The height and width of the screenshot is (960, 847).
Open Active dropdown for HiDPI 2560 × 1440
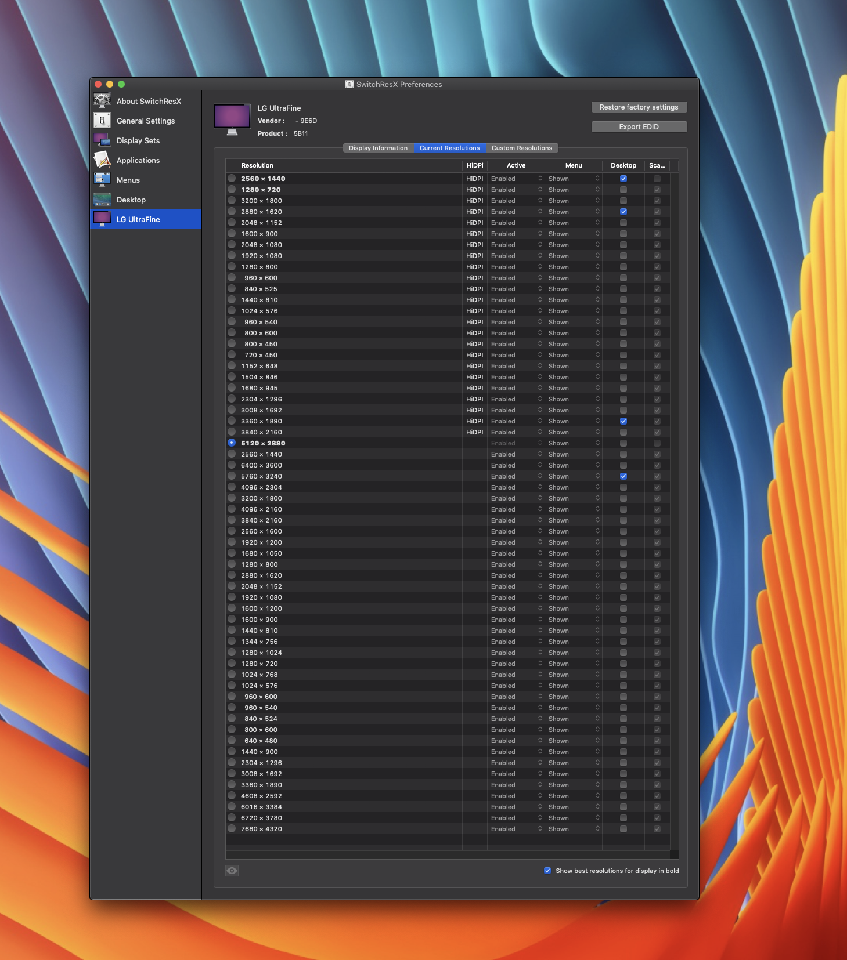[x=516, y=179]
